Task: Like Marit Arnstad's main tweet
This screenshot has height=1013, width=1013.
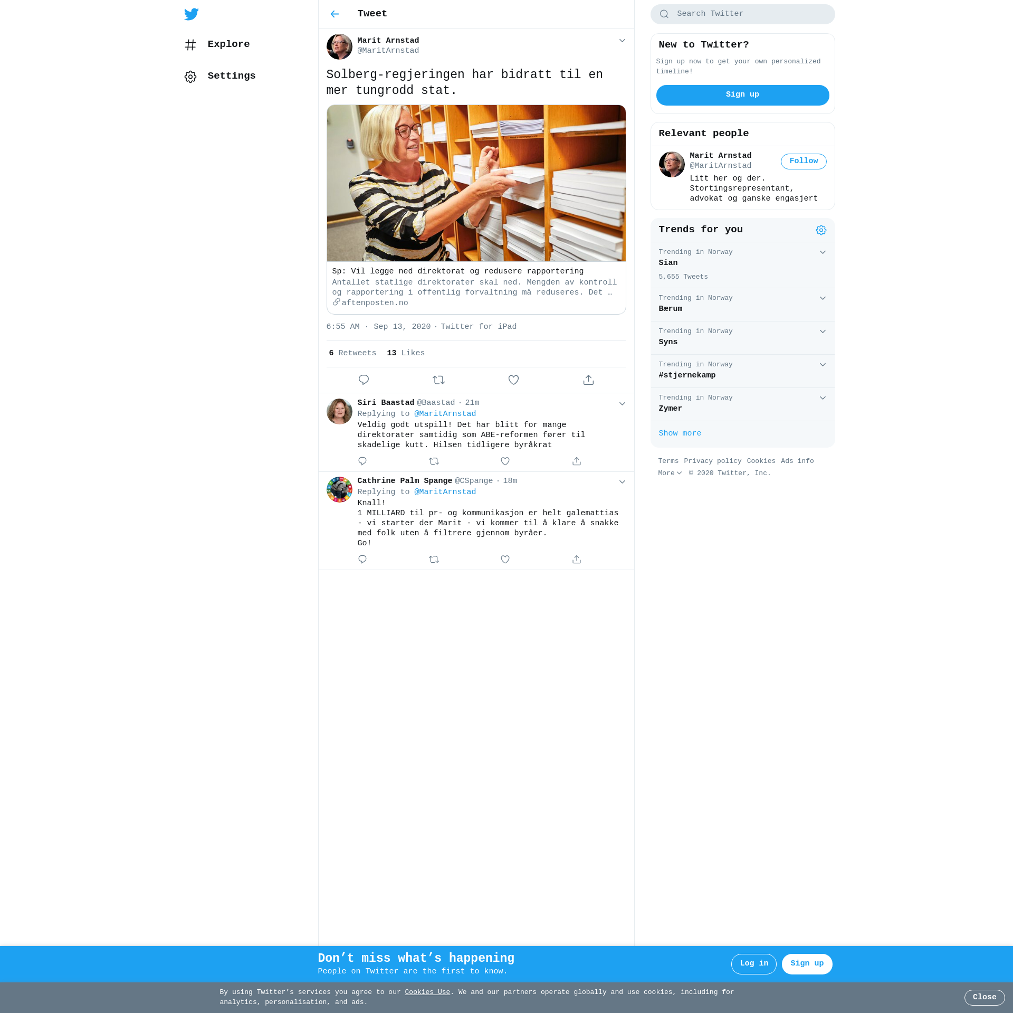Action: click(513, 380)
